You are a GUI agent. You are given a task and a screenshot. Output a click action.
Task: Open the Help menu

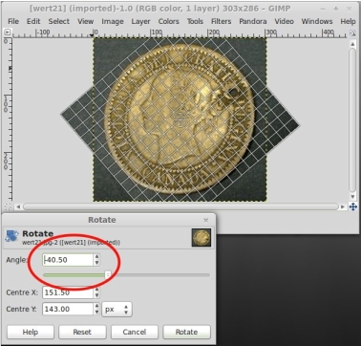(x=348, y=21)
